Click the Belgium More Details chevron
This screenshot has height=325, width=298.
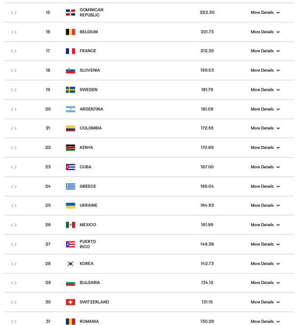pos(278,32)
